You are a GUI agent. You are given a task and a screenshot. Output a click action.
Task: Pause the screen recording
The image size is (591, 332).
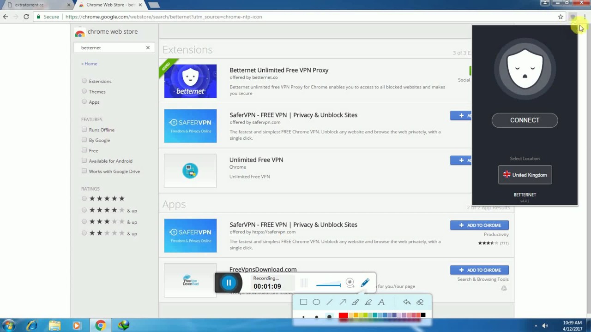(x=229, y=283)
